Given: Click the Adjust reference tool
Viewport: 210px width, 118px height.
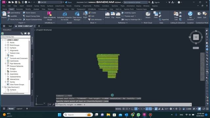Looking at the screenshot, I should tap(118, 15).
